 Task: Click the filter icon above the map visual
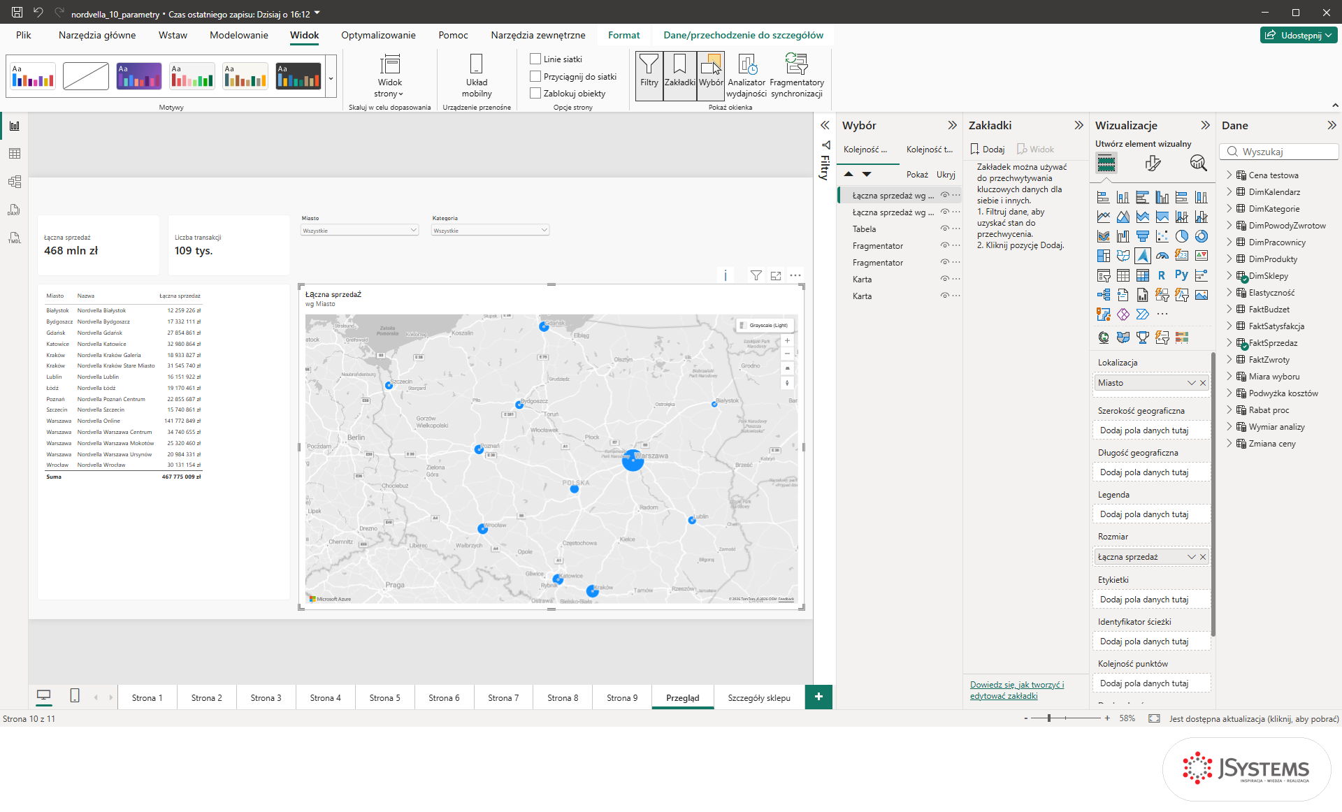(x=756, y=275)
